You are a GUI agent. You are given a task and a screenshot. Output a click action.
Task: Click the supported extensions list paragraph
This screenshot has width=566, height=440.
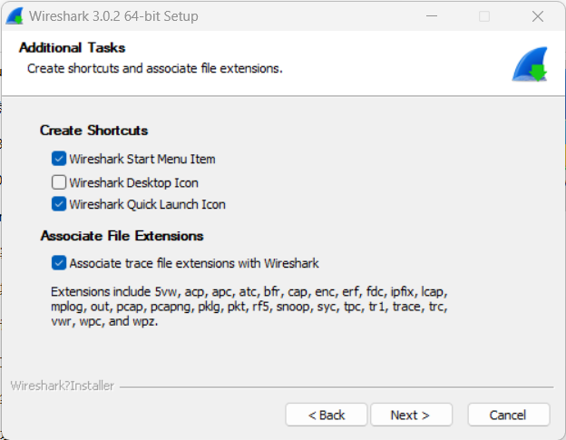coord(249,307)
